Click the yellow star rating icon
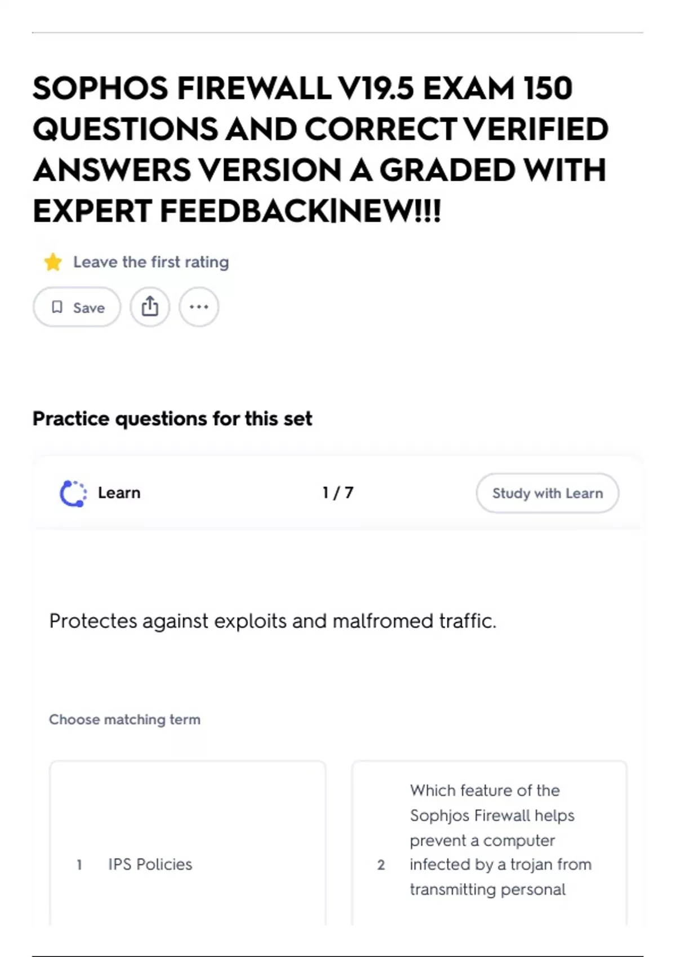Screen dimensions: 676x957 [53, 262]
